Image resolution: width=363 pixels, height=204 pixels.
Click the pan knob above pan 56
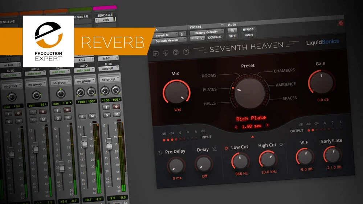(36, 95)
